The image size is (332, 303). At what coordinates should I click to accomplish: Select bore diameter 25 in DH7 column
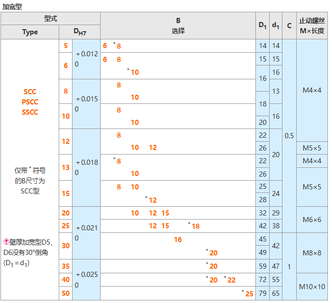click(x=66, y=226)
